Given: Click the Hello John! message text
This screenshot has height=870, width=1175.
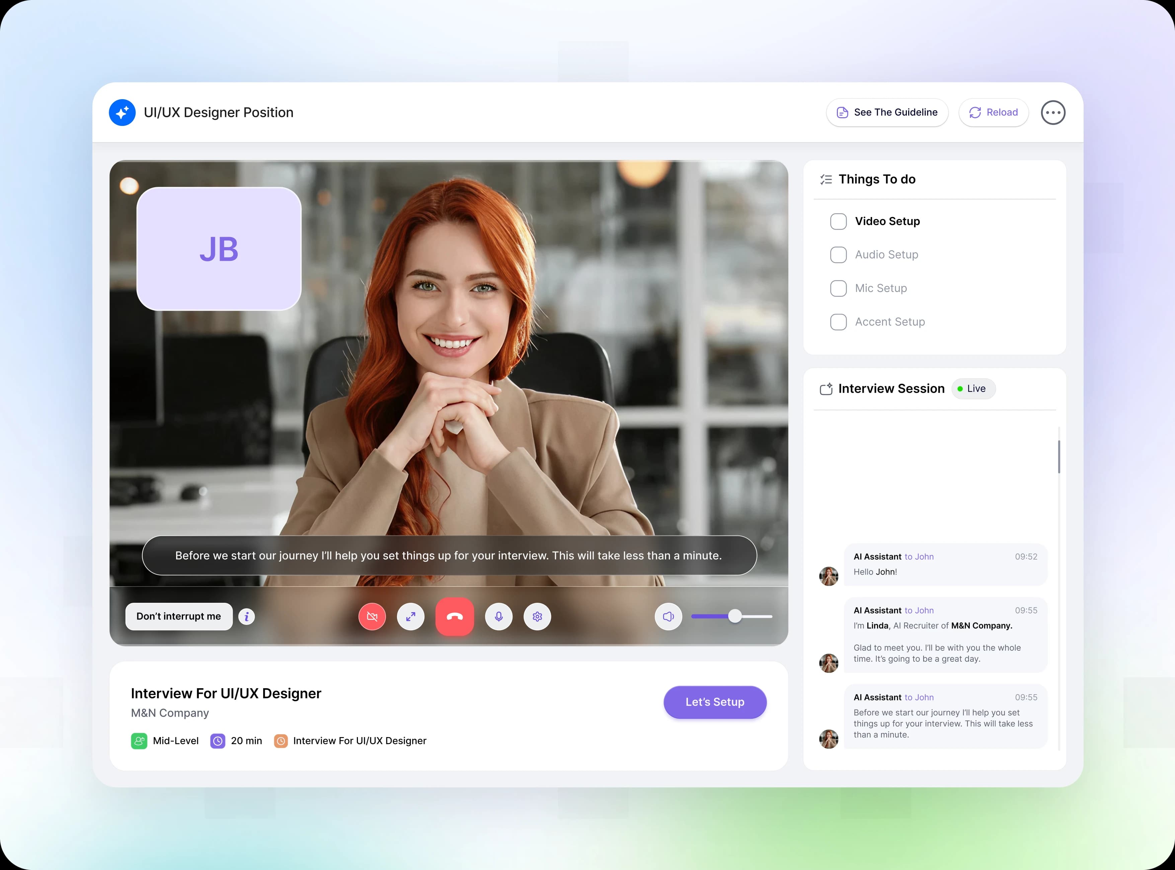Looking at the screenshot, I should [x=875, y=572].
